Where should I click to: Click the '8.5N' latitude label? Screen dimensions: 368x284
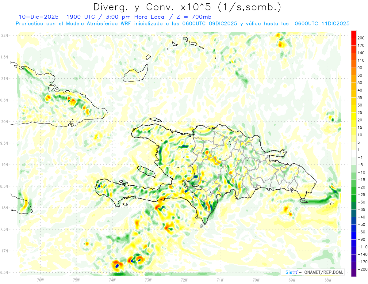click(4, 186)
